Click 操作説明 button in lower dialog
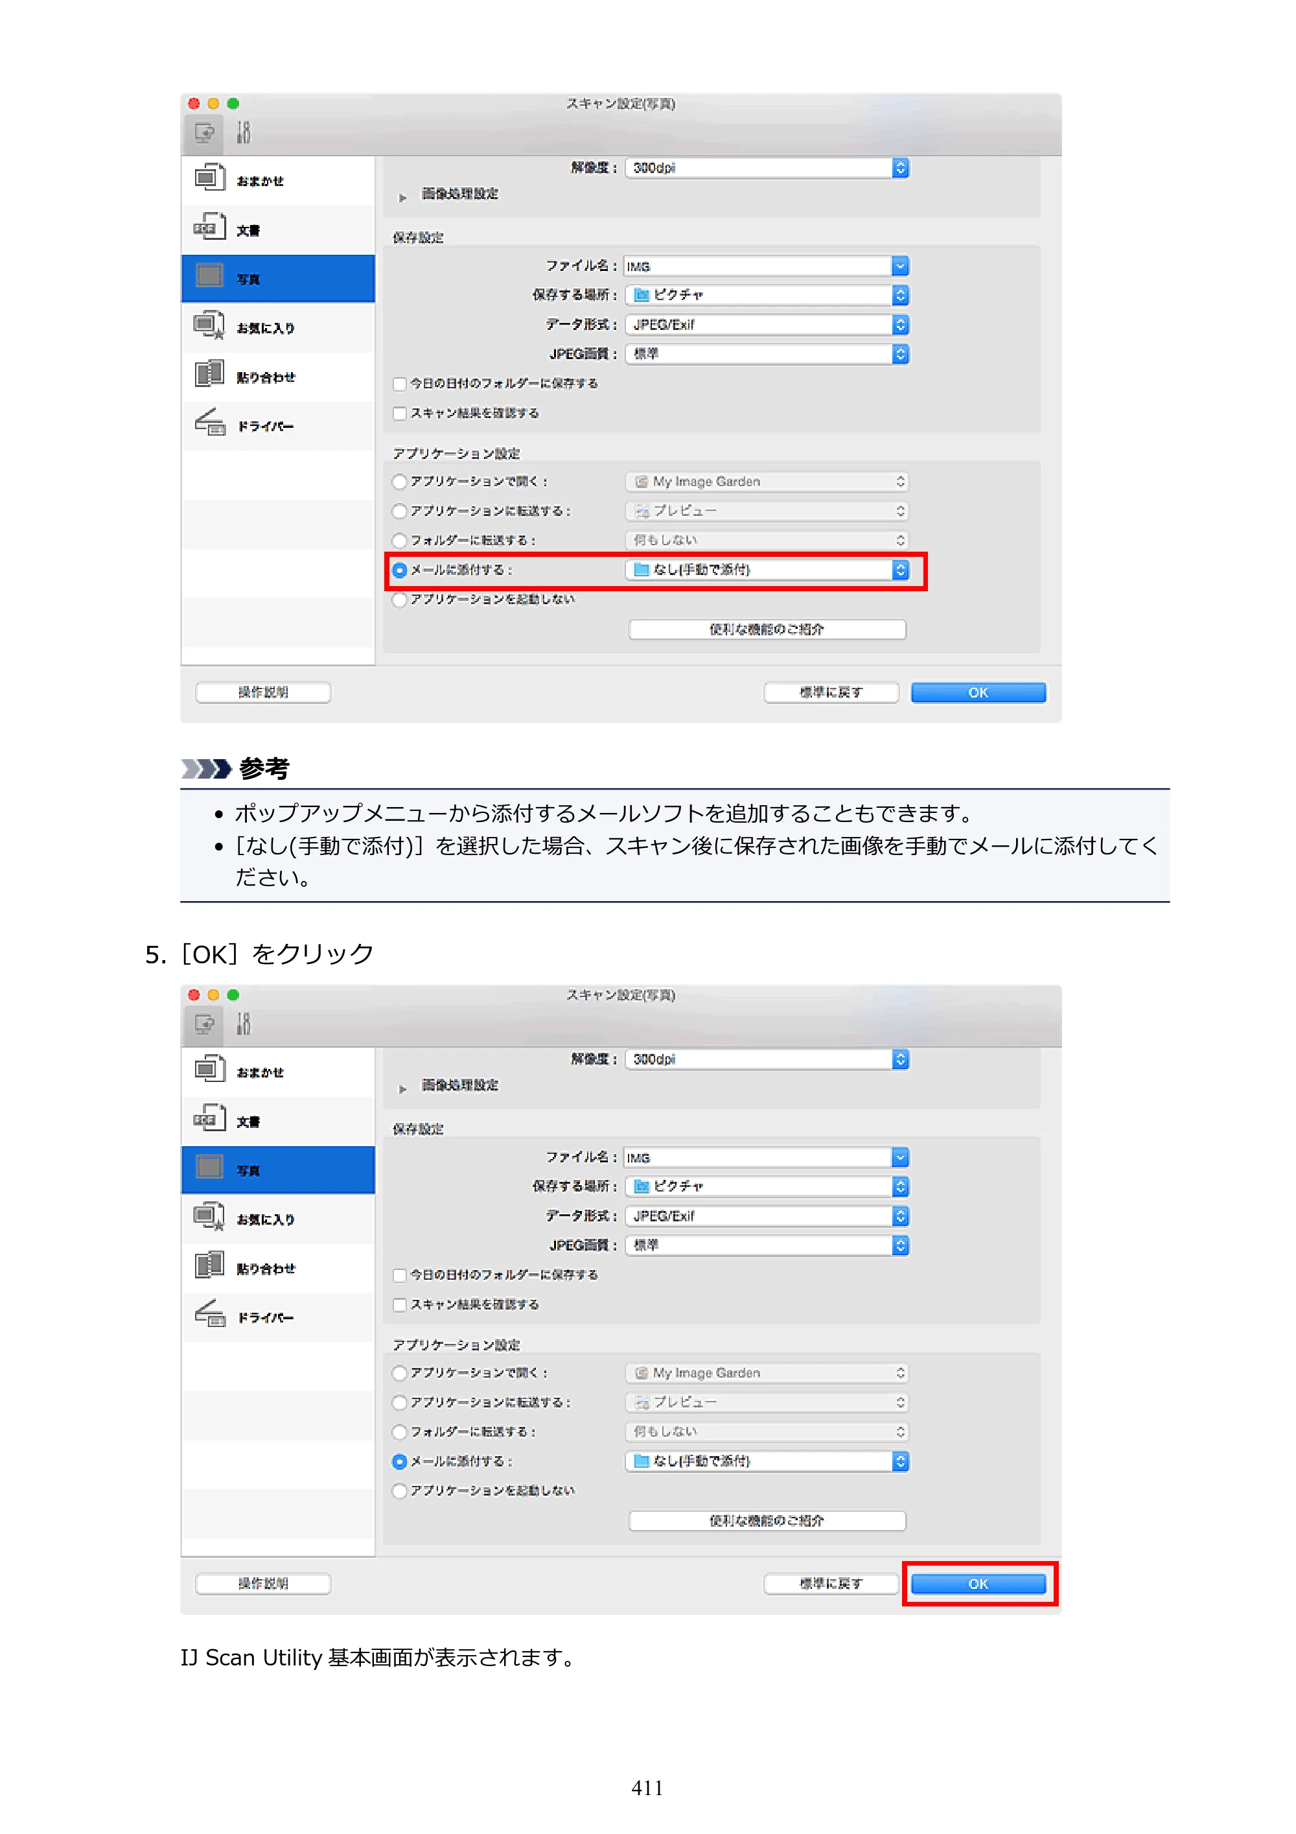The width and height of the screenshot is (1296, 1834). coord(264,1584)
